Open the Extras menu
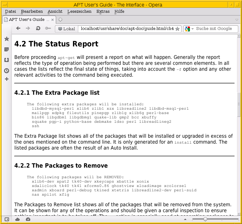Image resolution: width=242 pixels, height=224 pixels. (103, 12)
